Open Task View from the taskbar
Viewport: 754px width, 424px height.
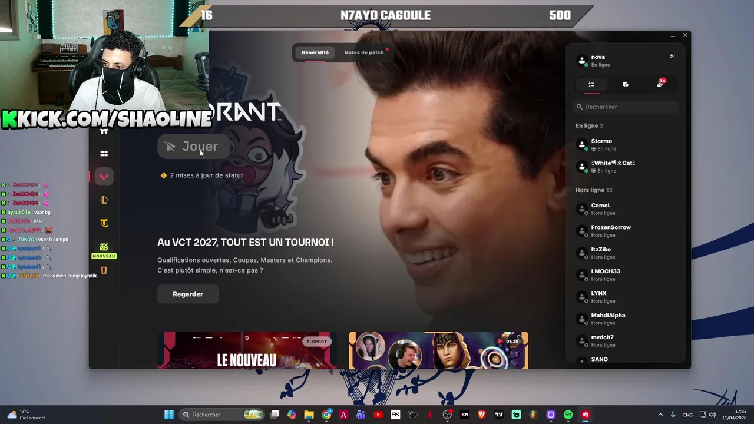click(x=275, y=415)
